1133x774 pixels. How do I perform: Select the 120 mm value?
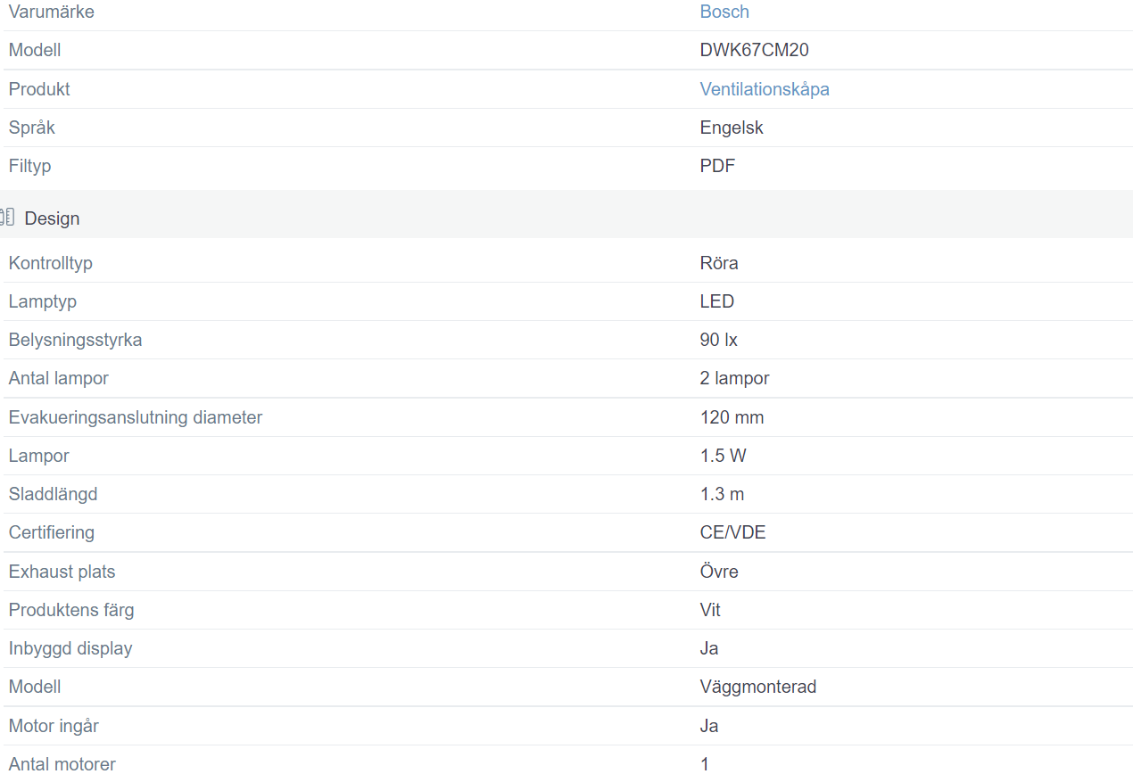(x=732, y=417)
